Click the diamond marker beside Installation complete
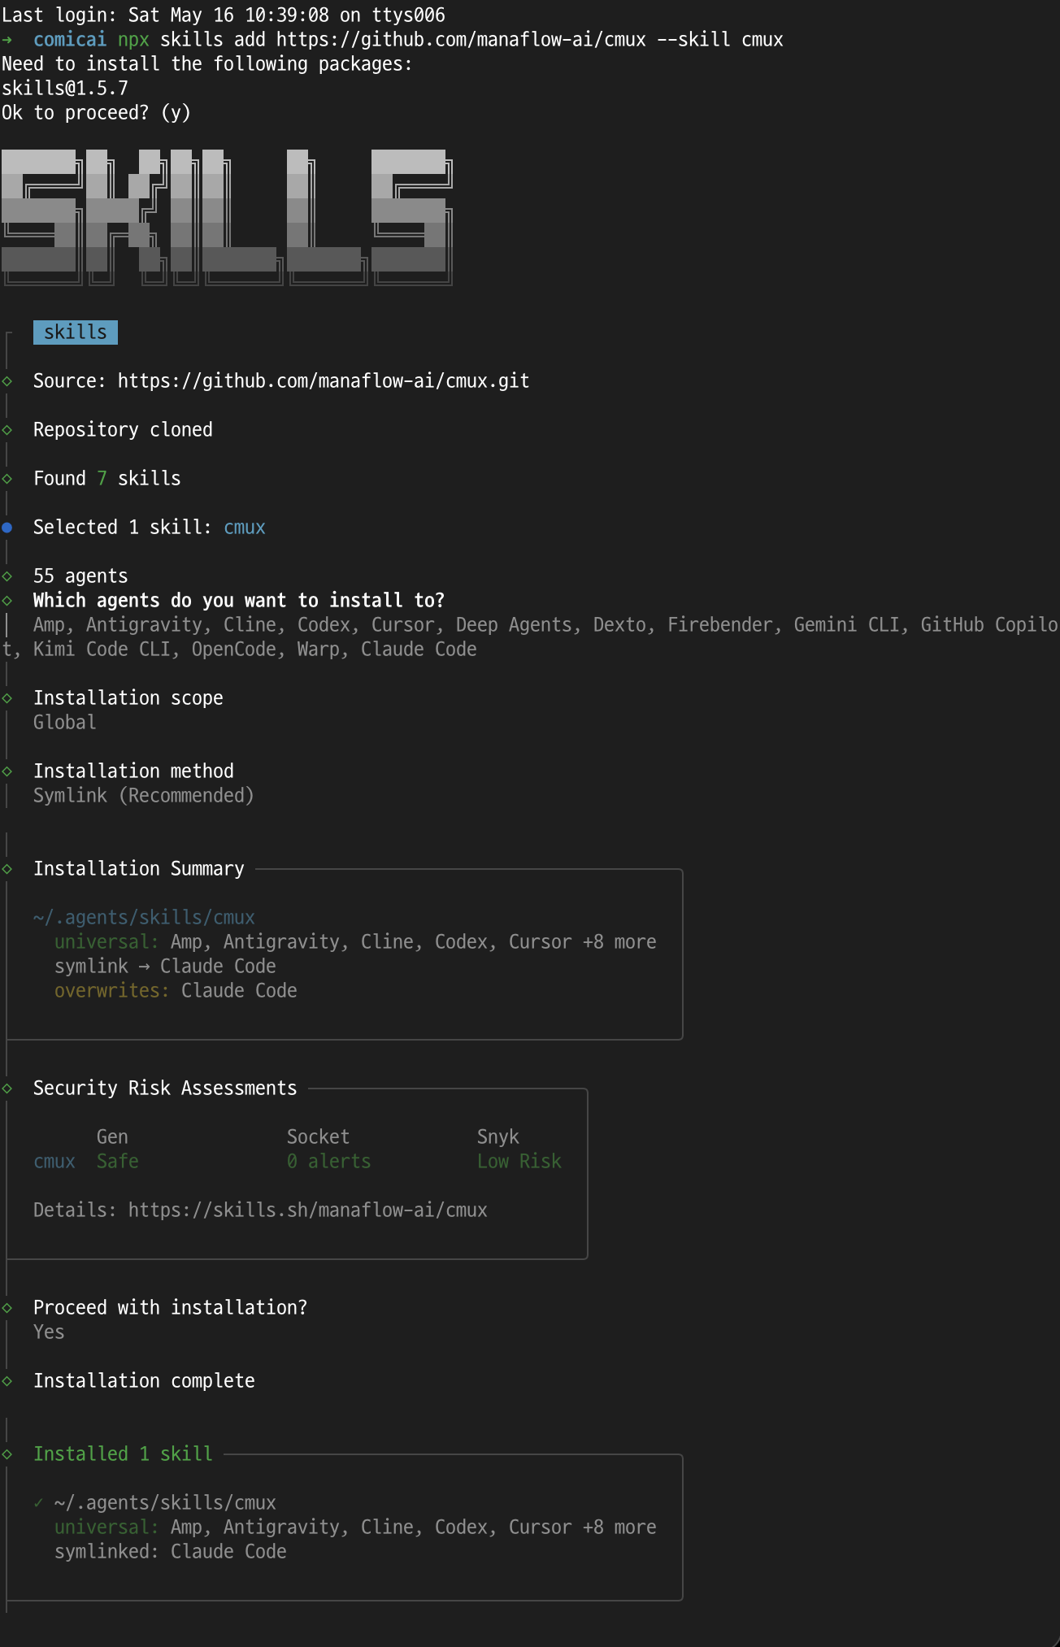Image resolution: width=1060 pixels, height=1647 pixels. [x=7, y=1381]
